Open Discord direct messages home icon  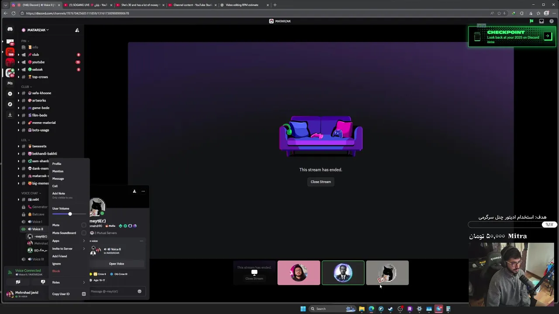tap(10, 29)
